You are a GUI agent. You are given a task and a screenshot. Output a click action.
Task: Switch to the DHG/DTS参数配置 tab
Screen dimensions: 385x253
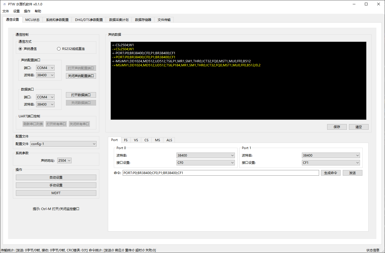[x=89, y=20]
